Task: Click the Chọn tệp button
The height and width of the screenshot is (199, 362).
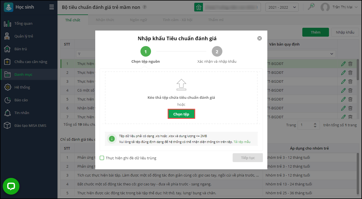Action: pyautogui.click(x=181, y=114)
